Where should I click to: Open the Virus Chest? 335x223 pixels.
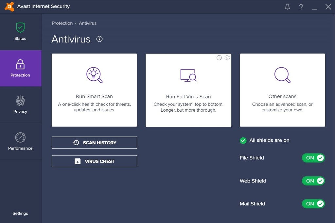pyautogui.click(x=94, y=161)
